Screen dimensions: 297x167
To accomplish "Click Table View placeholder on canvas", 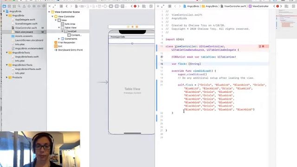I will 132,89.
